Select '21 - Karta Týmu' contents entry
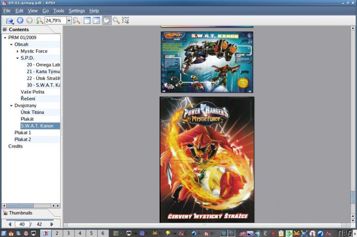The width and height of the screenshot is (357, 237). (43, 72)
